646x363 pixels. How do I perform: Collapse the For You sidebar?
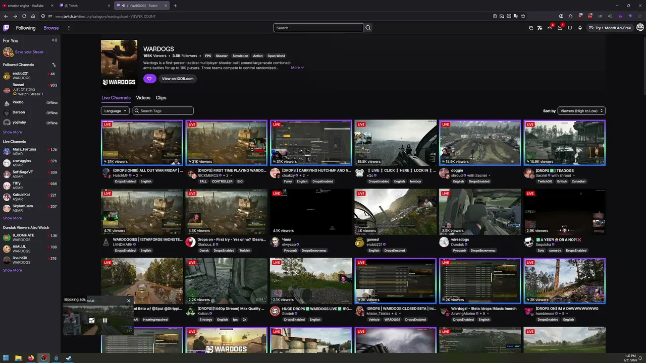pyautogui.click(x=54, y=40)
